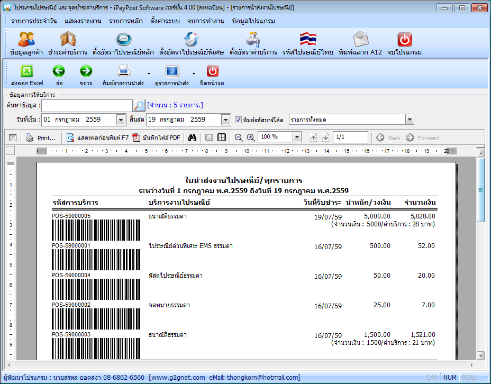This screenshot has height=384, width=491.
Task: Click the search data input field
Action: click(x=87, y=105)
